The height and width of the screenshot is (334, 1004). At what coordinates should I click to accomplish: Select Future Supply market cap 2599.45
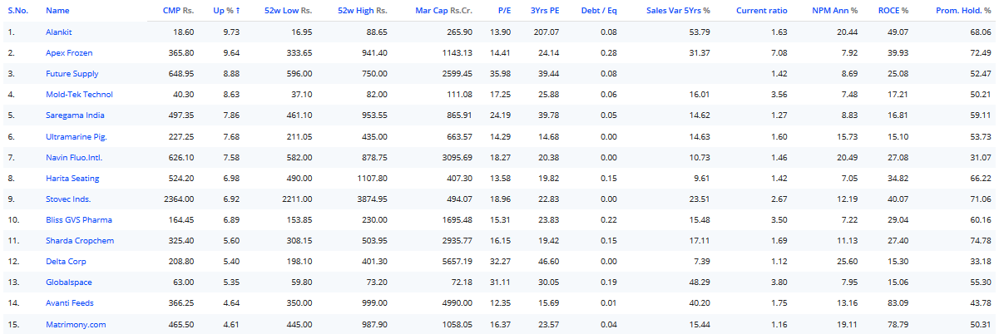457,74
